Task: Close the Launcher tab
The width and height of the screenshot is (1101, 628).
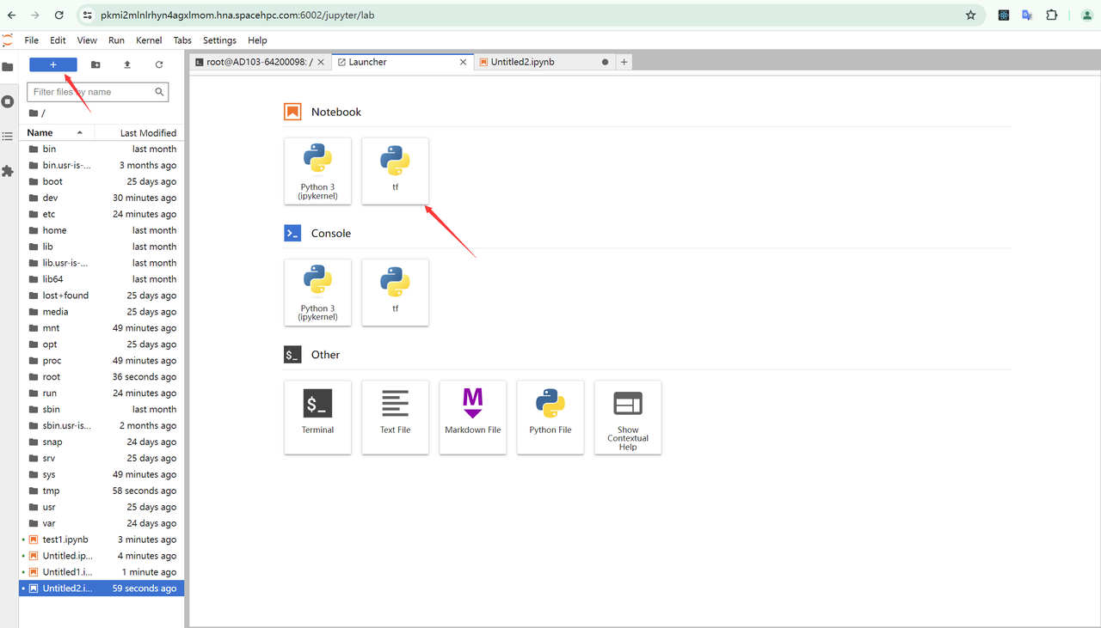Action: (463, 62)
